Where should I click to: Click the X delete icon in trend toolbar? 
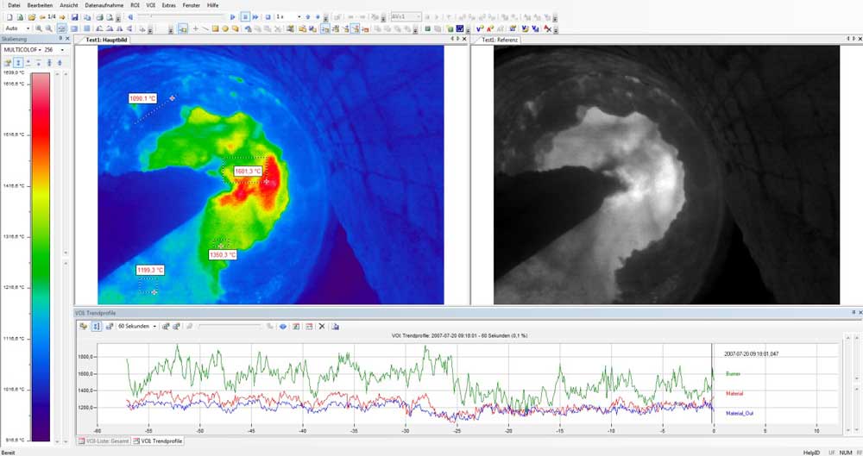pyautogui.click(x=322, y=327)
